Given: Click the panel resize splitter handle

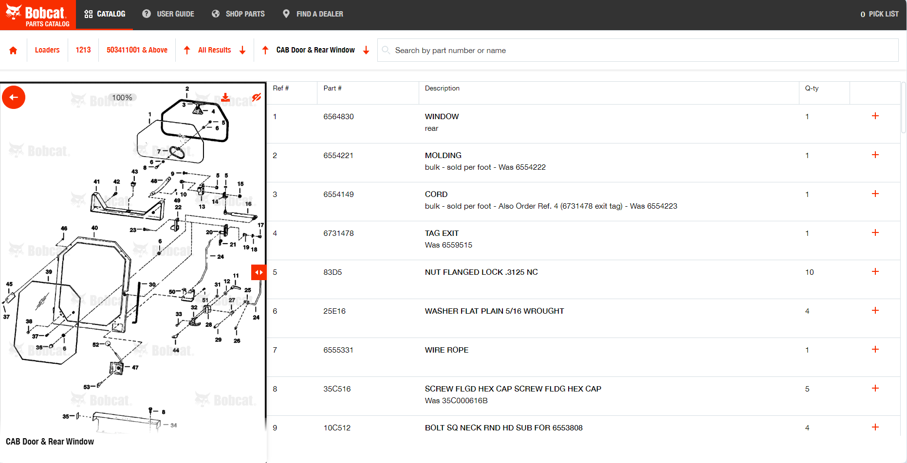Looking at the screenshot, I should [259, 272].
